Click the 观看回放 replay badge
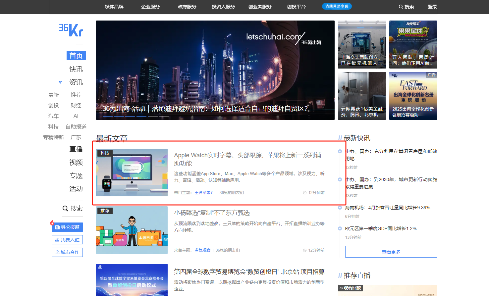Image resolution: width=489 pixels, height=296 pixels. (x=350, y=288)
